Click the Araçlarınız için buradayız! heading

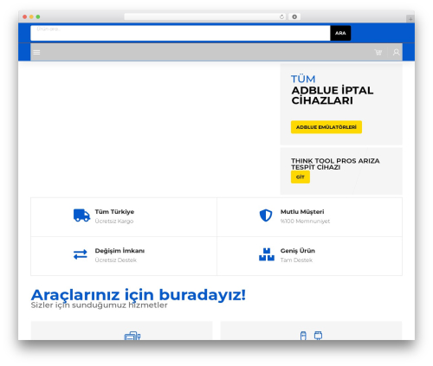tap(139, 295)
